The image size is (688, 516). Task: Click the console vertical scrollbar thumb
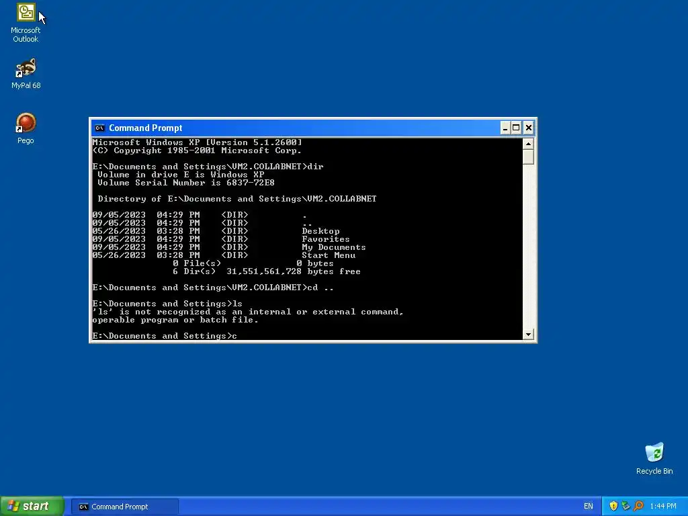click(x=528, y=157)
